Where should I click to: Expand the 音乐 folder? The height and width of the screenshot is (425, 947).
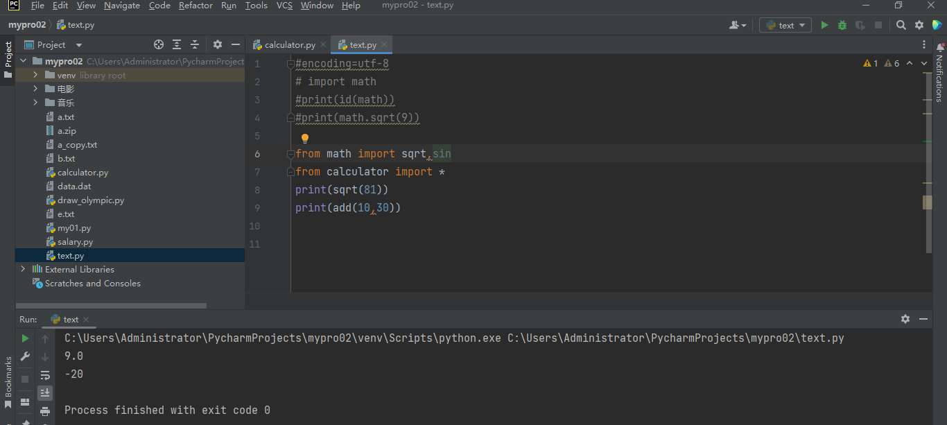click(35, 103)
